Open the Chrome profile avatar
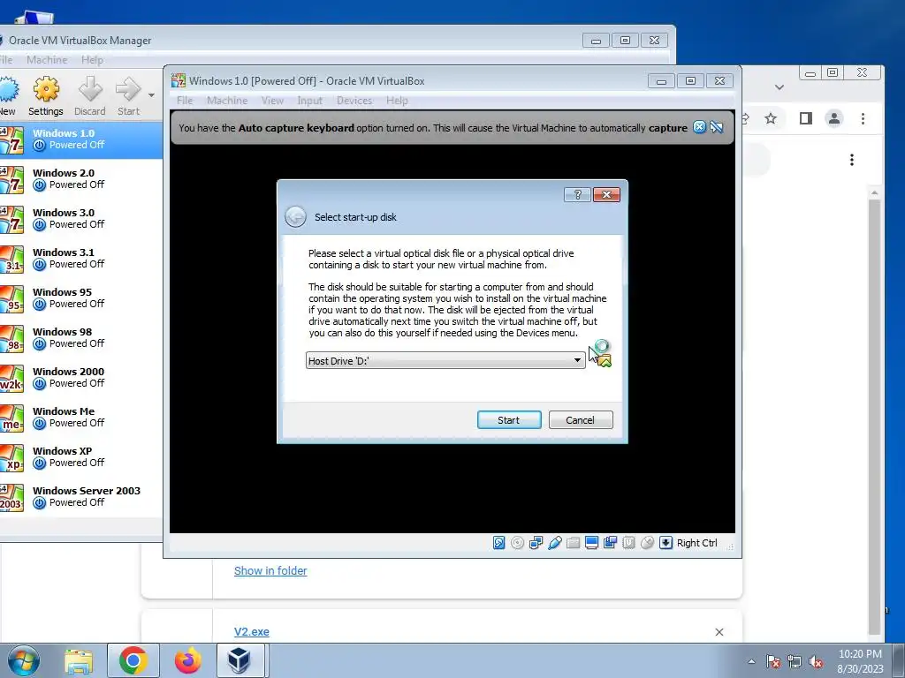This screenshot has height=678, width=905. click(834, 119)
